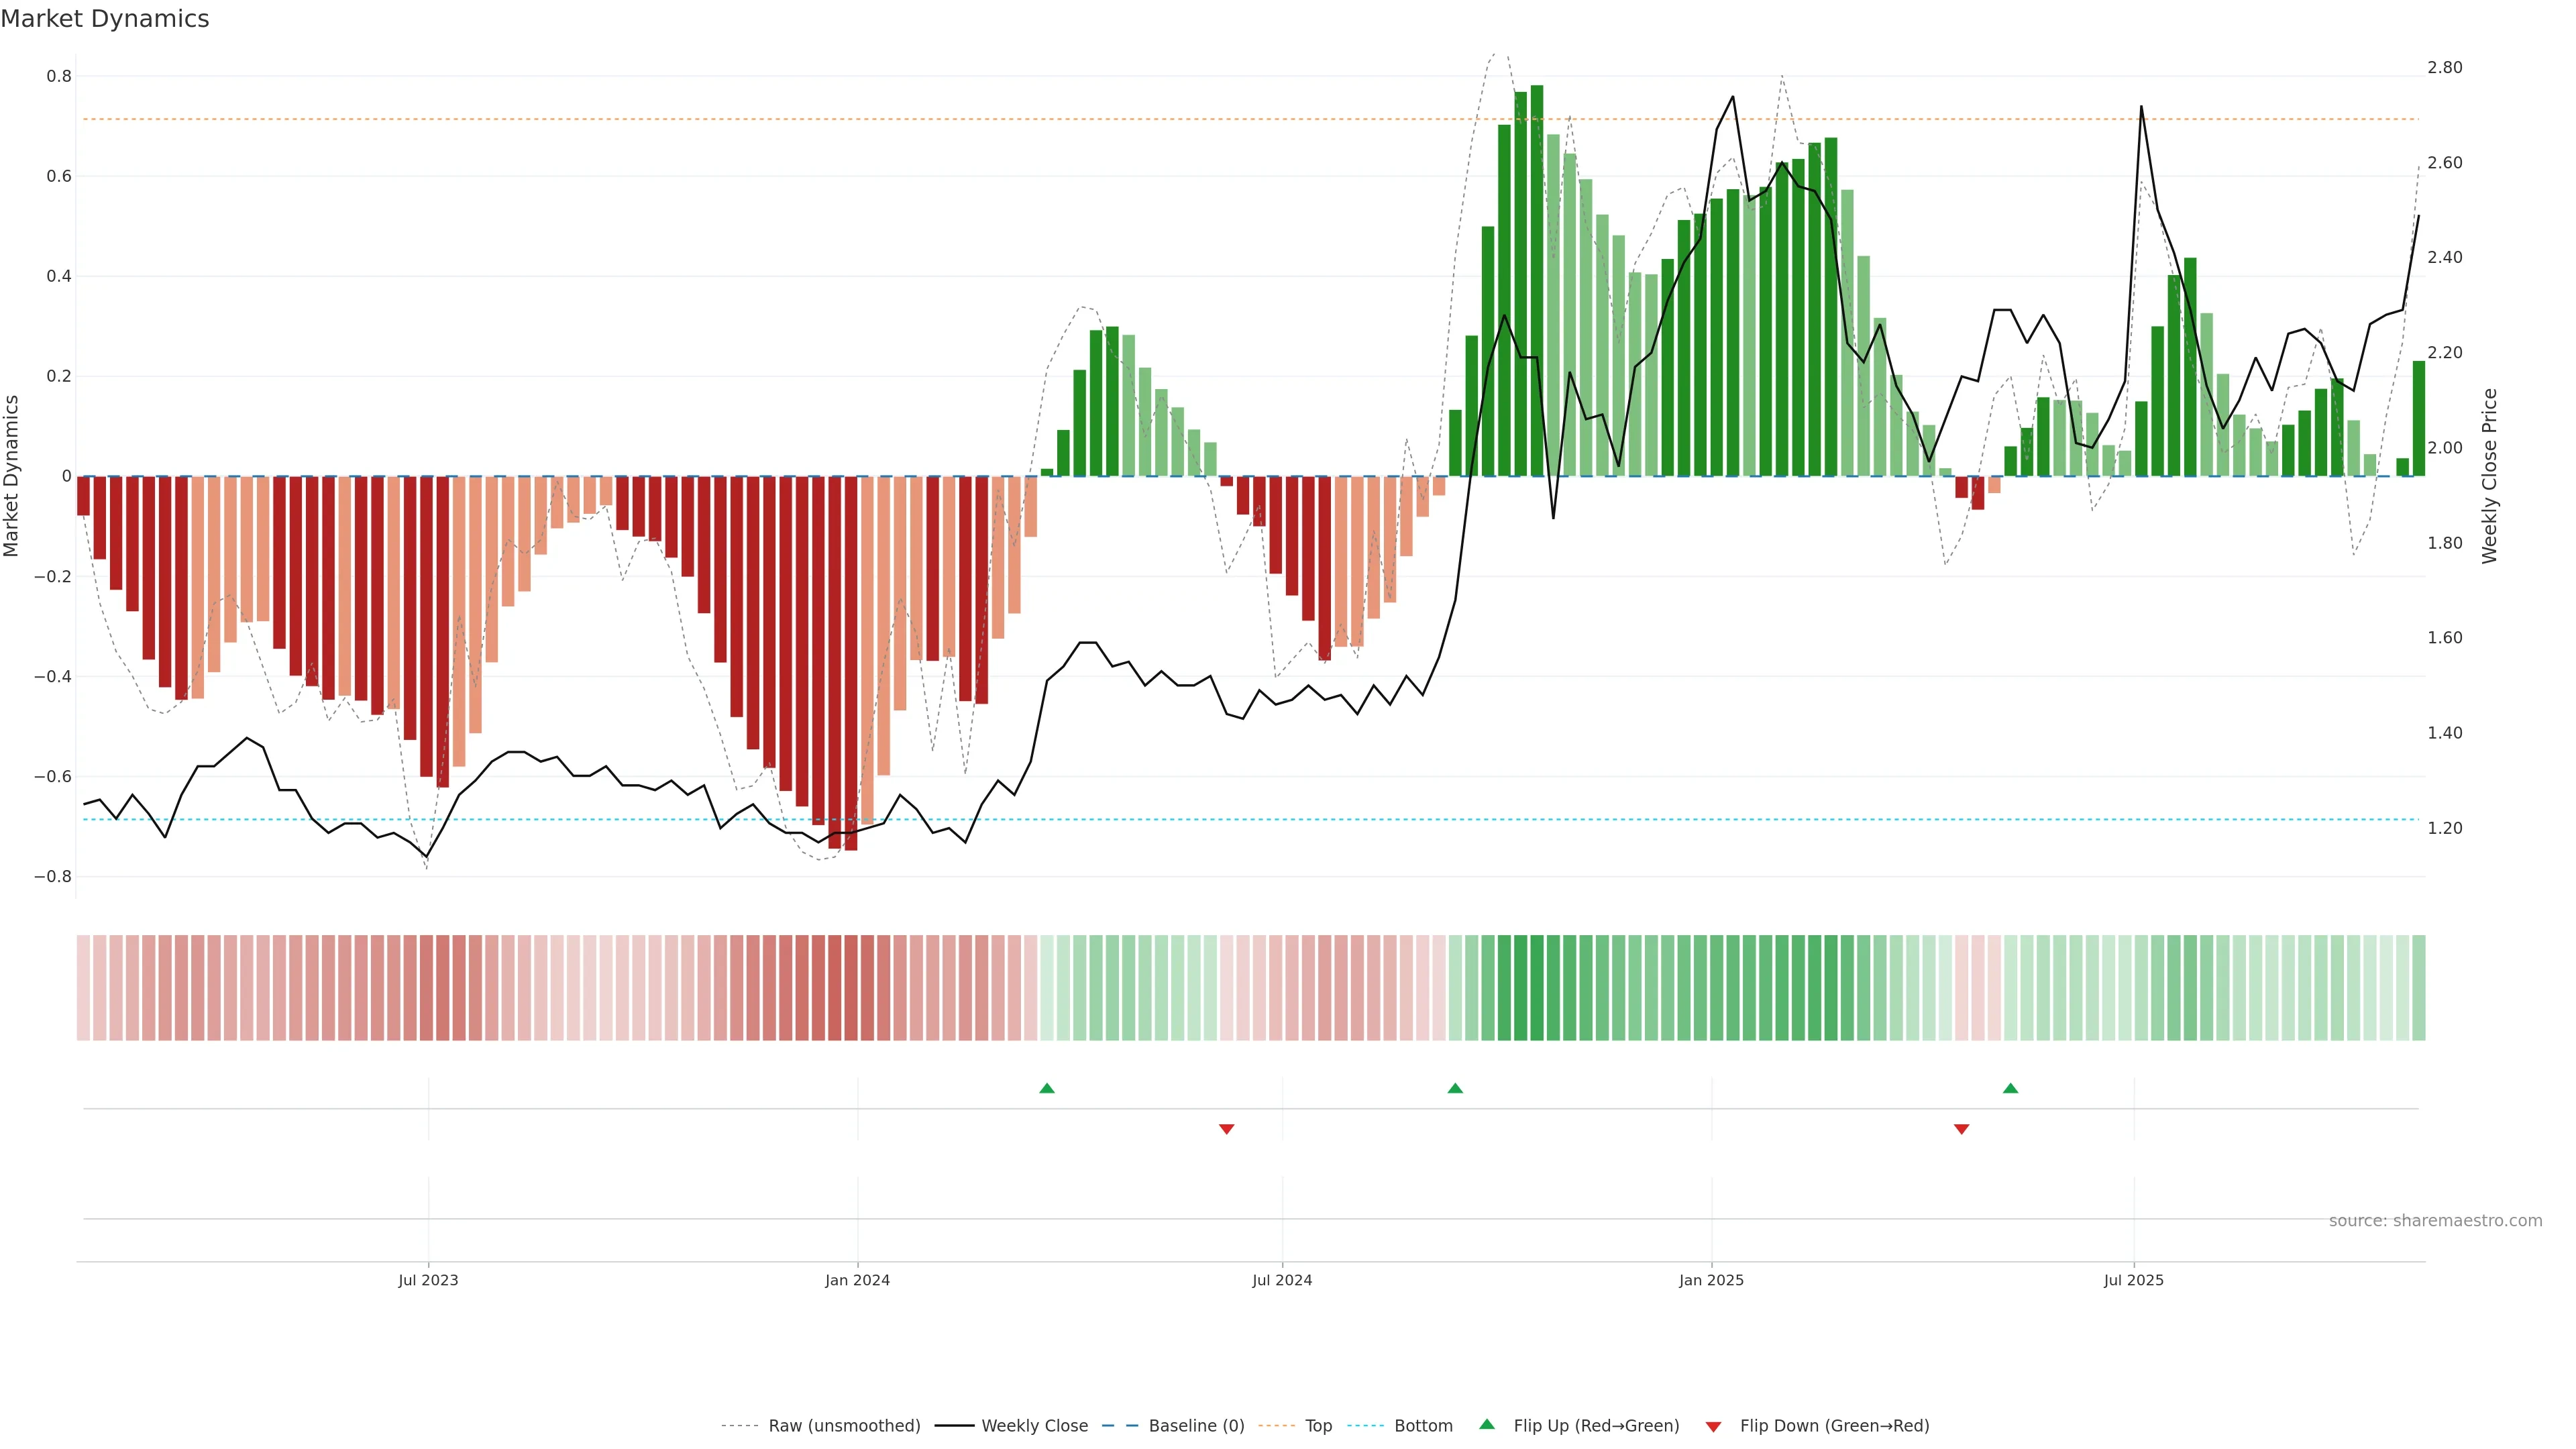Toggle the Top legend entry

point(1318,1426)
